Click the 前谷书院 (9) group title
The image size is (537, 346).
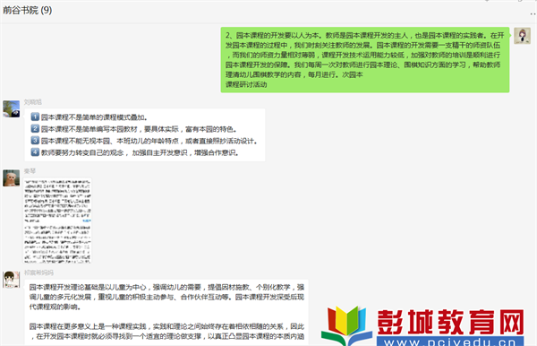pos(28,10)
